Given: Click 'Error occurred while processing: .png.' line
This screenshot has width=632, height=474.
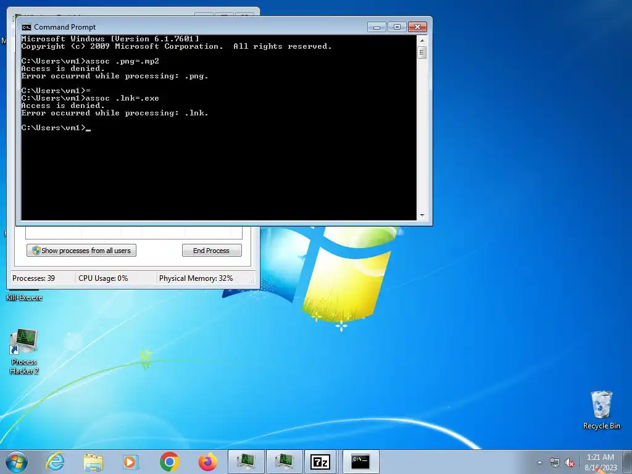Looking at the screenshot, I should (x=115, y=76).
